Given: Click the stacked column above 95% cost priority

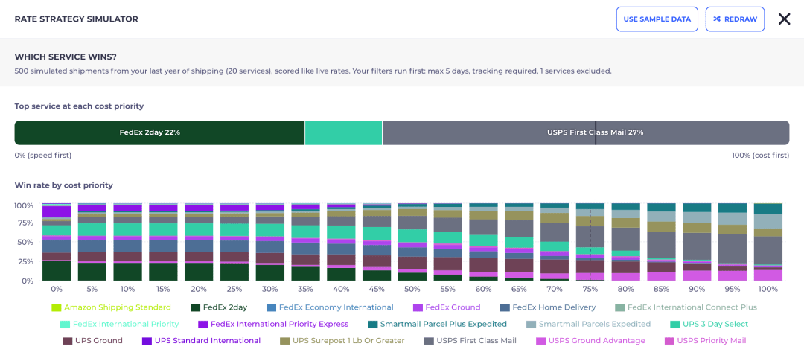Looking at the screenshot, I should pos(733,242).
